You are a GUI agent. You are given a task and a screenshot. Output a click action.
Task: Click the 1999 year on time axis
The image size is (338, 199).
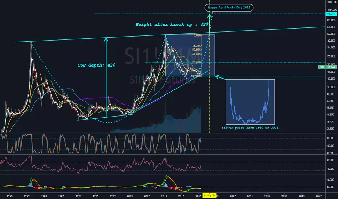(x=113, y=196)
